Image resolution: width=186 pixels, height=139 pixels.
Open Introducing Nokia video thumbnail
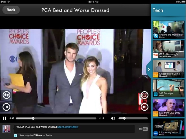pyautogui.click(x=169, y=127)
